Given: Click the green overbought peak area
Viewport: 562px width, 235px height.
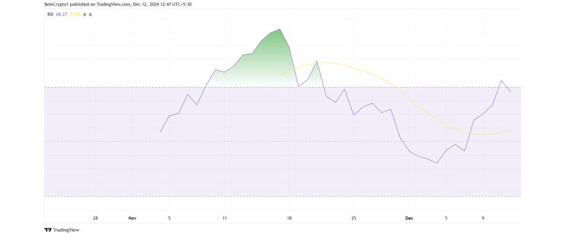Looking at the screenshot, I should [x=272, y=56].
